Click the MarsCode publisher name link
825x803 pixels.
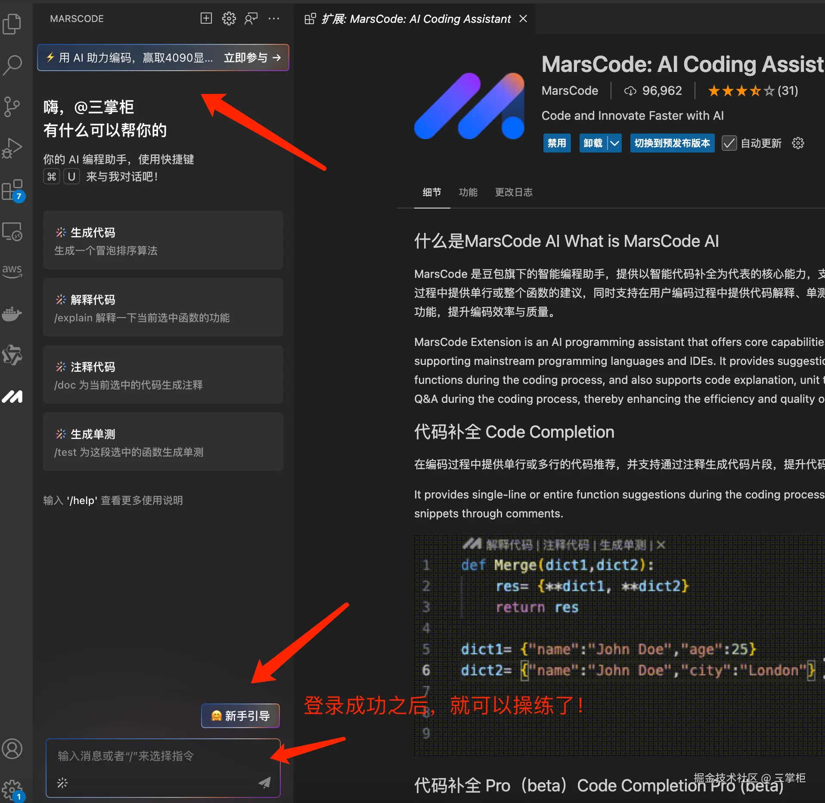(x=570, y=91)
